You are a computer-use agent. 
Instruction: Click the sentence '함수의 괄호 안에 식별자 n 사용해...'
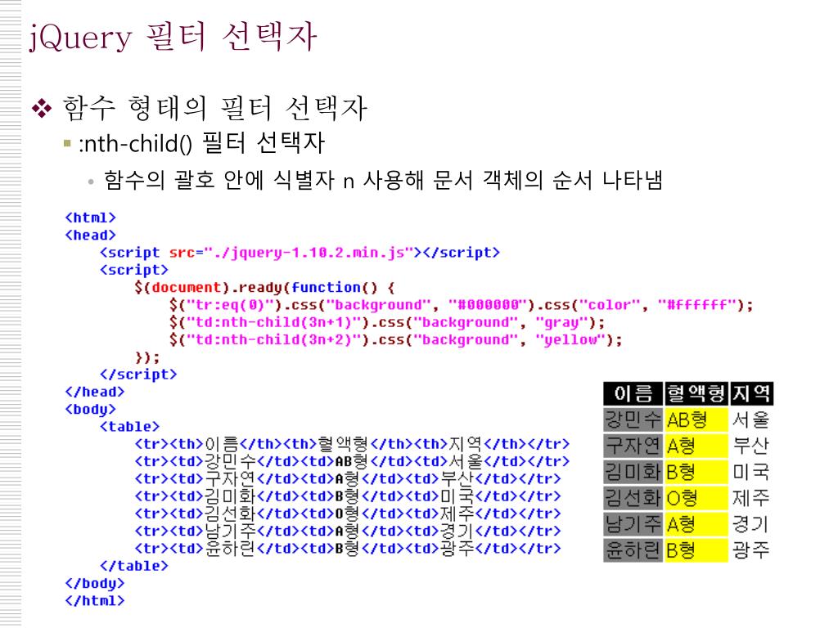pyautogui.click(x=383, y=180)
